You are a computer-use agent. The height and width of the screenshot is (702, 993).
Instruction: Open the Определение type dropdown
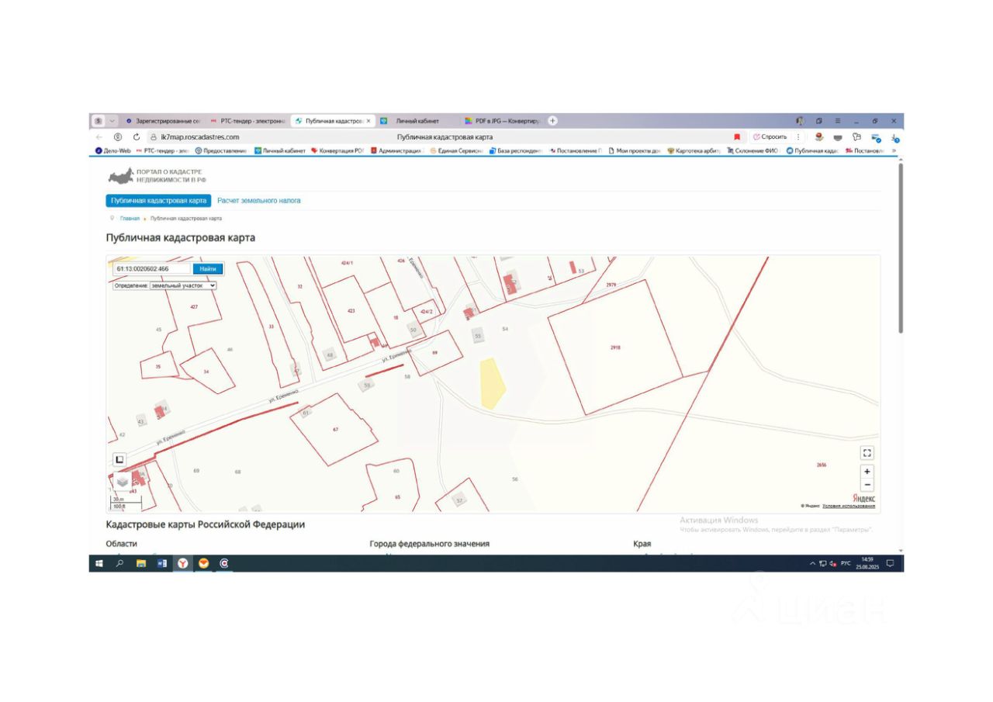click(183, 285)
